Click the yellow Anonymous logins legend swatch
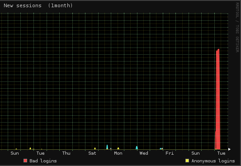Image resolution: width=241 pixels, height=166 pixels. point(187,161)
